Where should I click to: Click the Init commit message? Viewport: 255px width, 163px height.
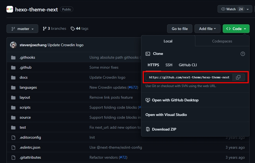point(92,137)
